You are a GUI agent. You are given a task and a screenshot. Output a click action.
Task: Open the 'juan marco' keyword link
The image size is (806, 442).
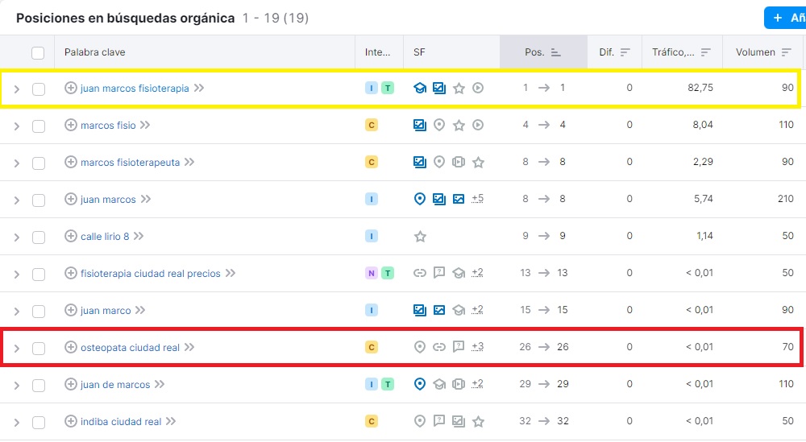pos(106,311)
